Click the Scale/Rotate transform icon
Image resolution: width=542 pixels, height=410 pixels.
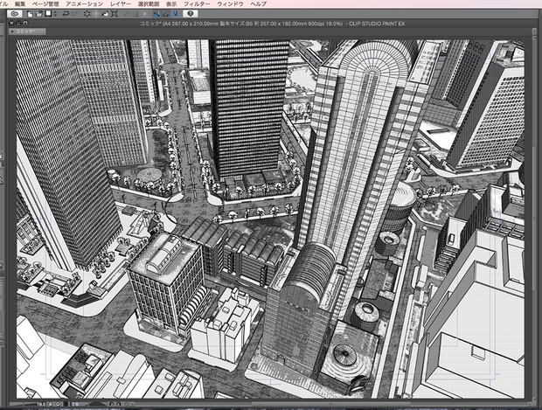coord(115,14)
